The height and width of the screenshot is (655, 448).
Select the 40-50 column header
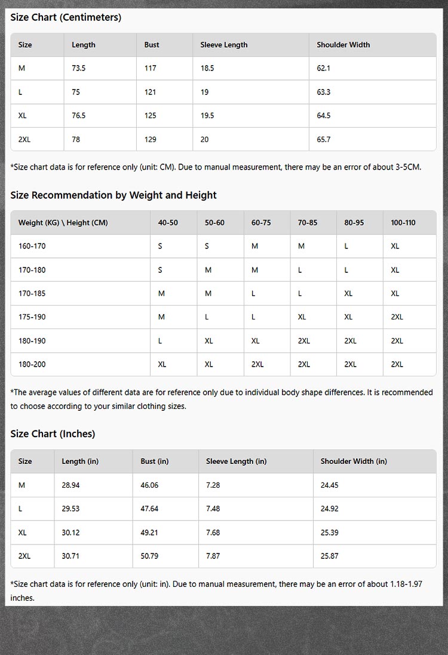point(168,223)
